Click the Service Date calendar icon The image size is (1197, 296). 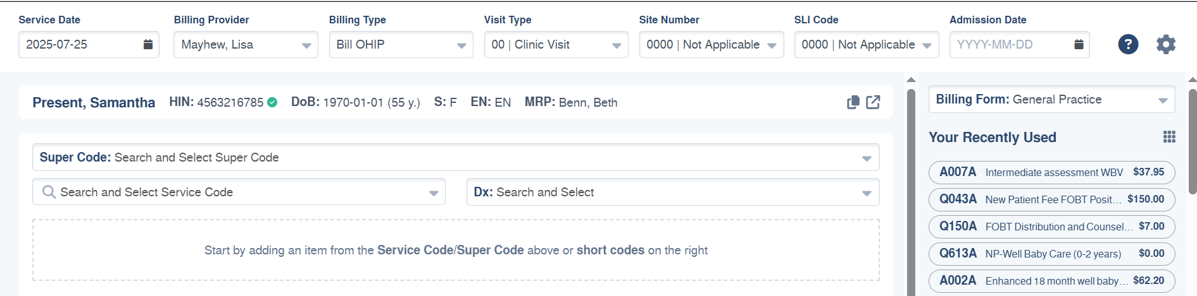147,44
